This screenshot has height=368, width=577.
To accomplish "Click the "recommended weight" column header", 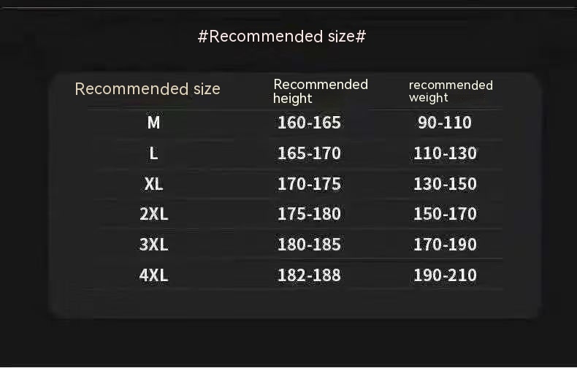I will [451, 91].
